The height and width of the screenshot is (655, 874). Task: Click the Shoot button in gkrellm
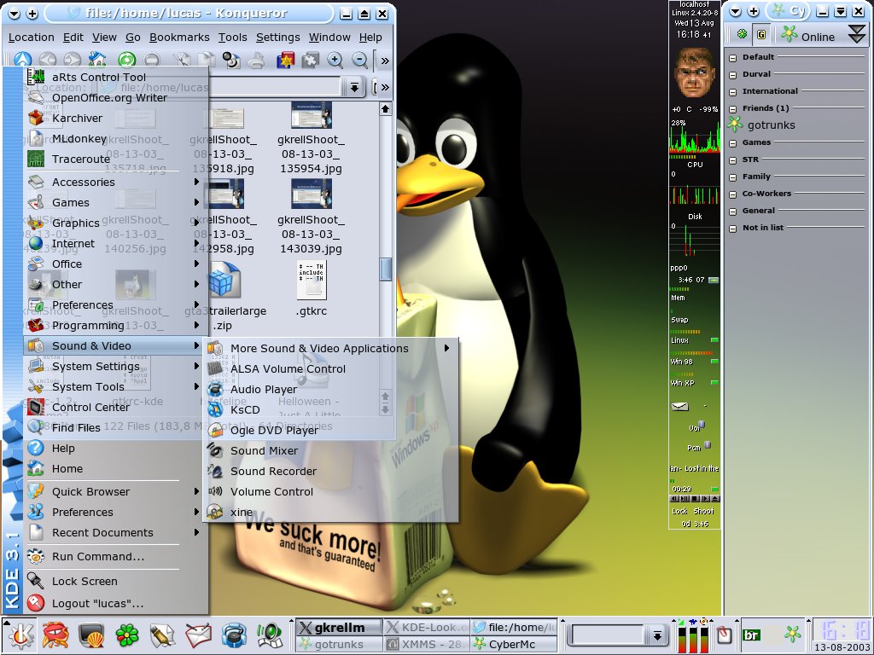click(x=703, y=512)
